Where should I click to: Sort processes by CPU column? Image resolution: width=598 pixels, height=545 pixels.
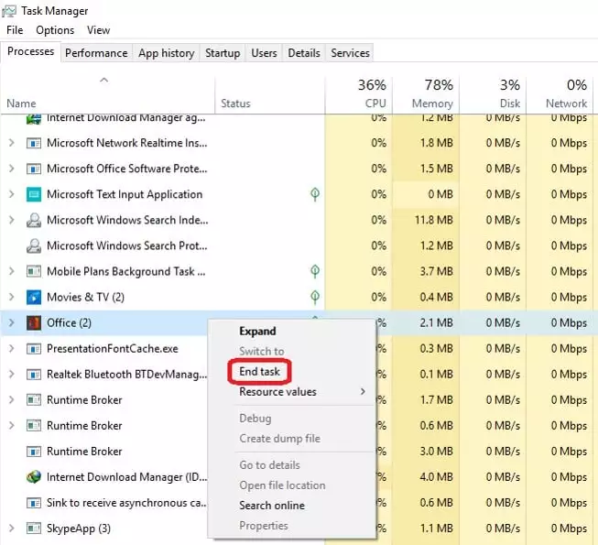click(358, 94)
